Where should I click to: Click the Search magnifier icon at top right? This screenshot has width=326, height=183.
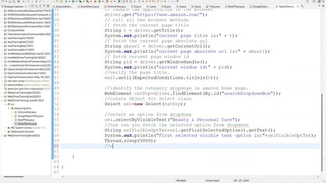coord(308,2)
